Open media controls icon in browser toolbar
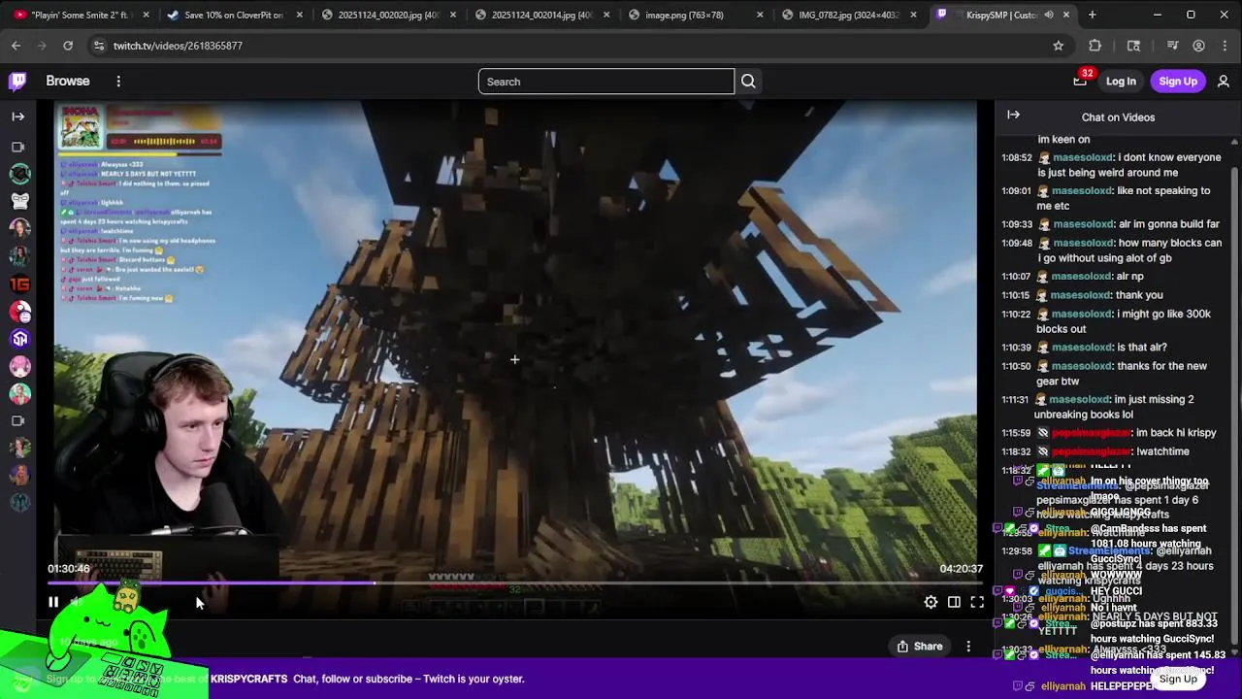 click(x=1172, y=46)
